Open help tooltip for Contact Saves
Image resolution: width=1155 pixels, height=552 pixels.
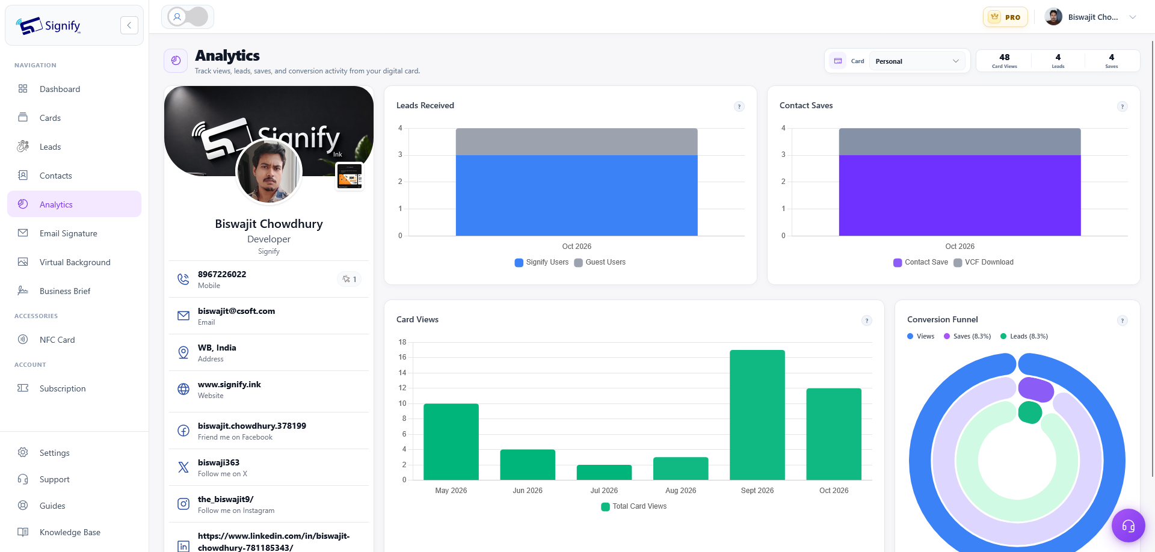(1123, 106)
